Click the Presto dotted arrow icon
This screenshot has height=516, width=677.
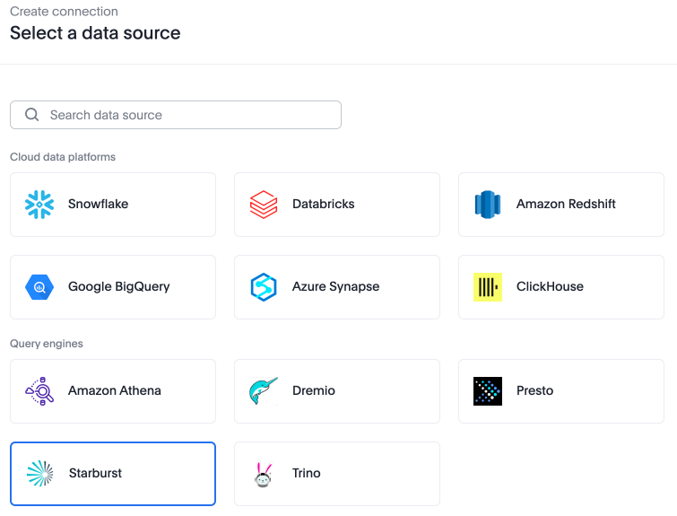coord(488,391)
